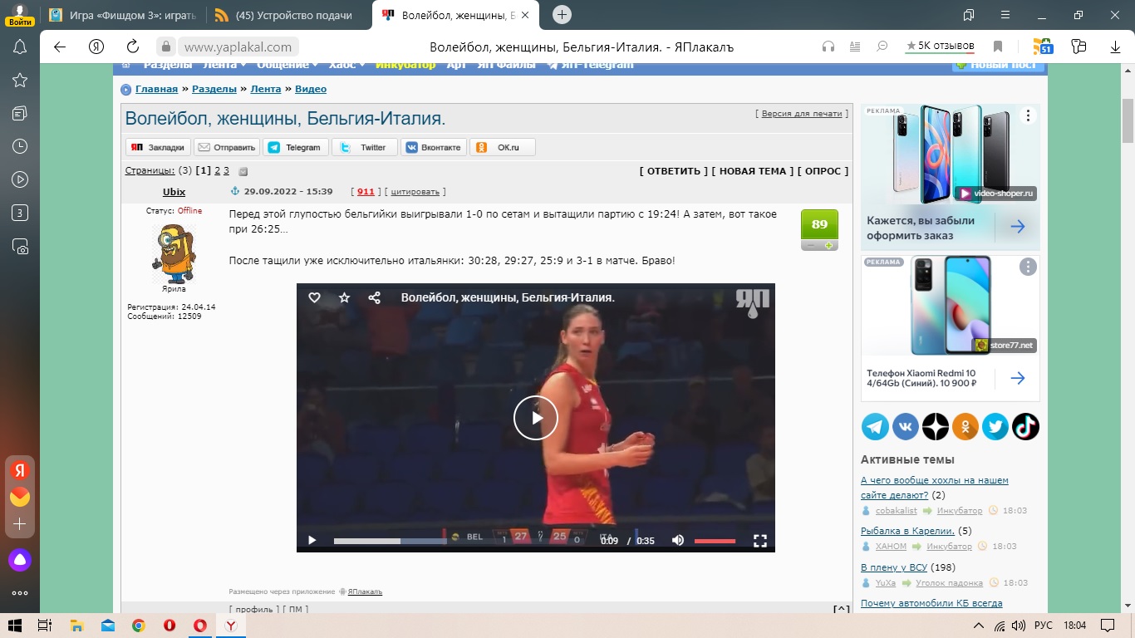Go to page 2 of the topic
1135x638 pixels.
point(218,170)
